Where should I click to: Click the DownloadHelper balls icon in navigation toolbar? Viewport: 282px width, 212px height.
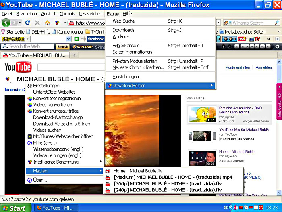[57, 23]
